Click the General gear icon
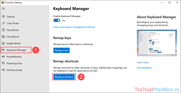This screenshot has height=93, width=181. [3, 17]
